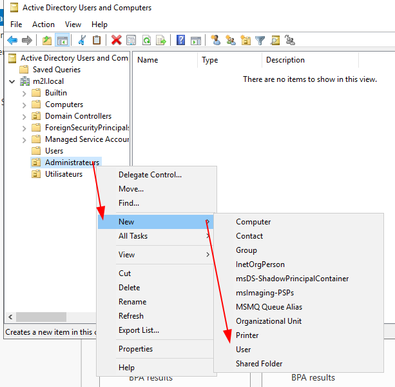Click the Type column header
This screenshot has height=387, width=395.
(230, 60)
